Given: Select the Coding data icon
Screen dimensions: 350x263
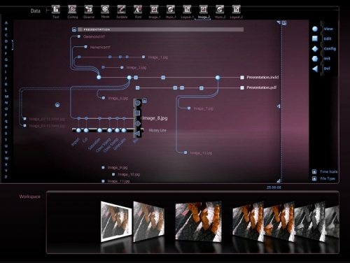Looking at the screenshot, I should point(72,10).
